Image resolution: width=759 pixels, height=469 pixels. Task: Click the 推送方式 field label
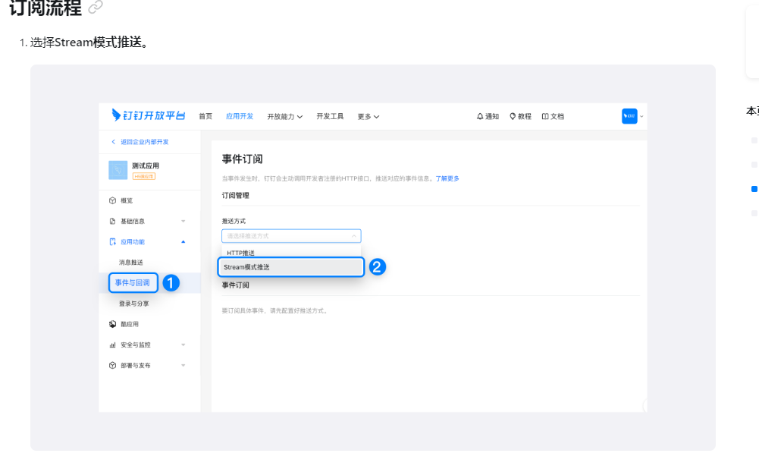[234, 221]
